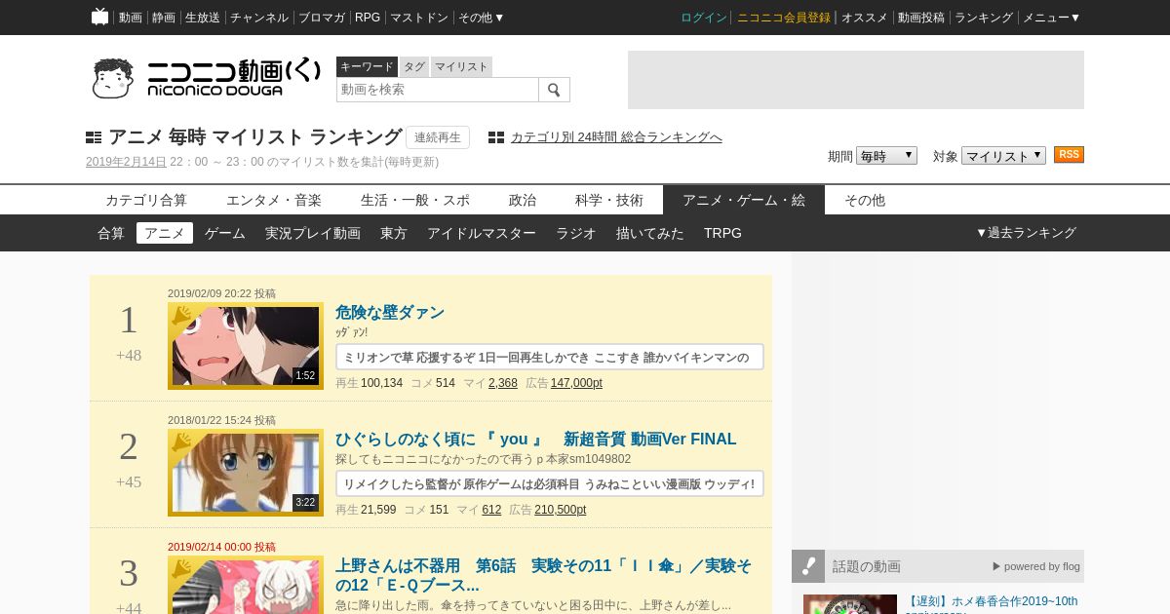Click ad points 147,000pt
This screenshot has width=1170, height=614.
pyautogui.click(x=576, y=383)
